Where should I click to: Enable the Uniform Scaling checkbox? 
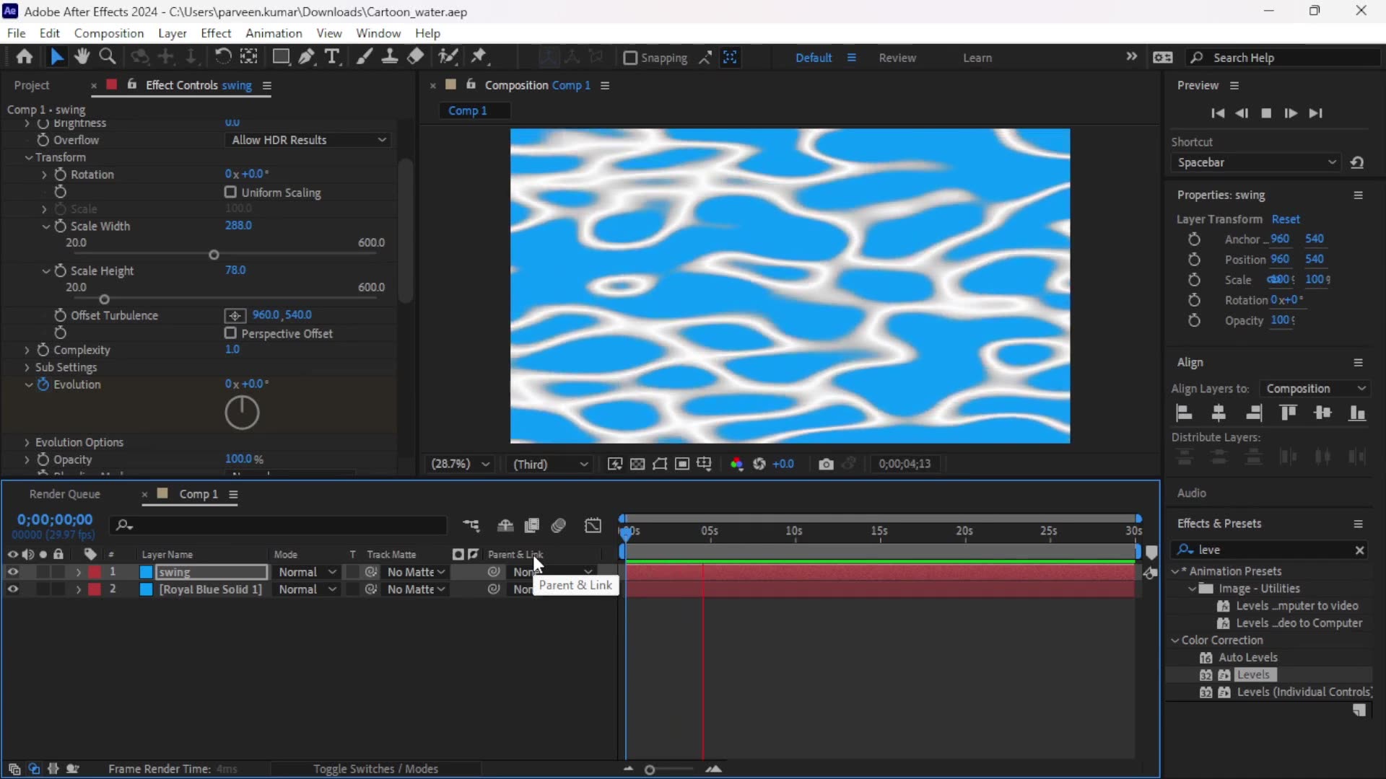[x=230, y=192]
